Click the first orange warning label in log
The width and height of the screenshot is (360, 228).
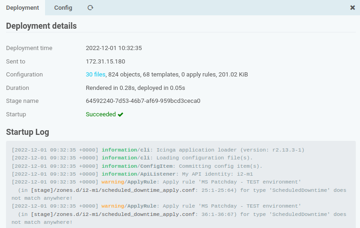tap(113, 182)
